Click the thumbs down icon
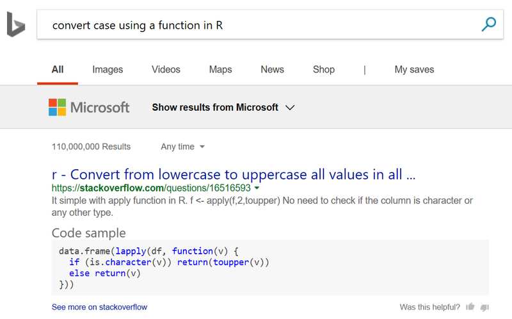Image resolution: width=512 pixels, height=319 pixels. tap(484, 307)
